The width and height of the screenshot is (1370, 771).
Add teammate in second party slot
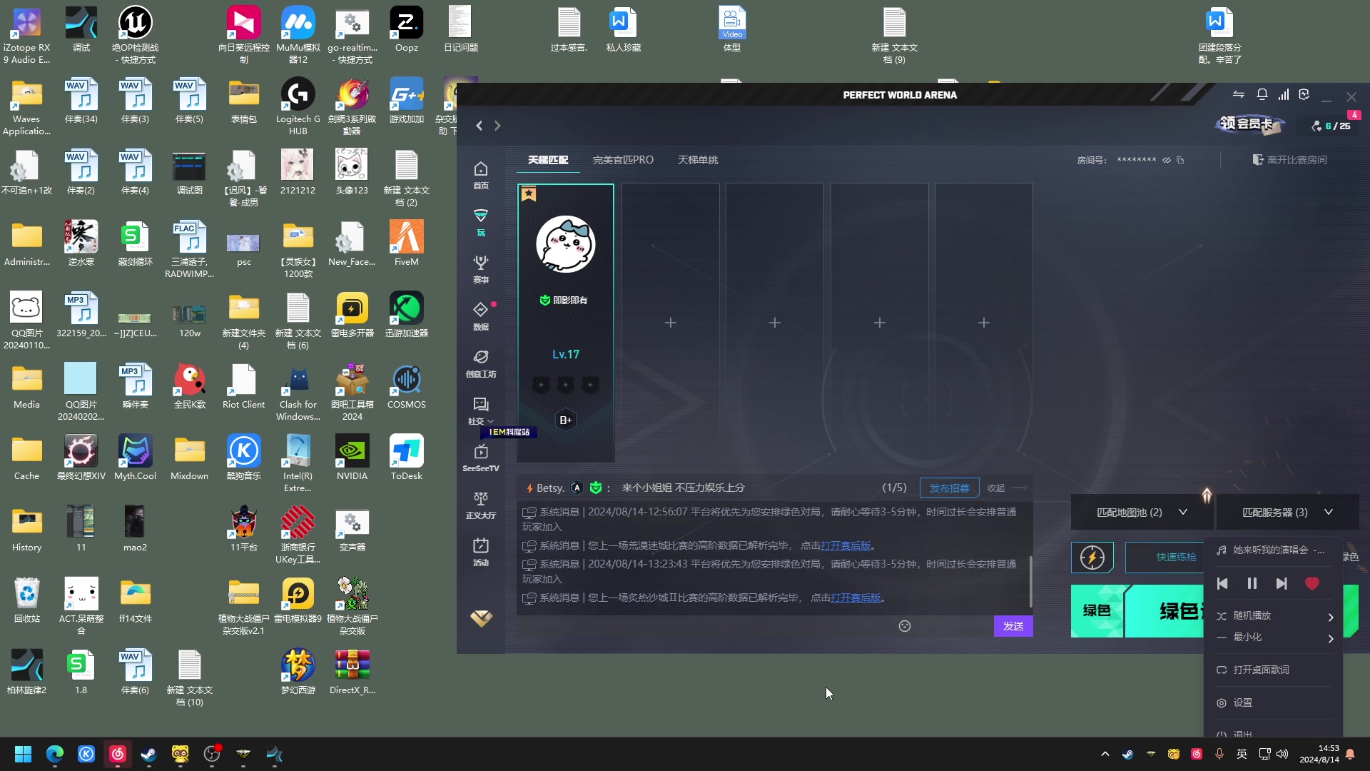(671, 323)
